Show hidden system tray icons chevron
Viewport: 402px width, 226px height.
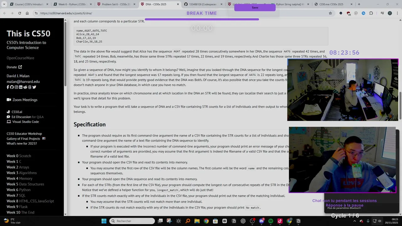tap(355, 221)
